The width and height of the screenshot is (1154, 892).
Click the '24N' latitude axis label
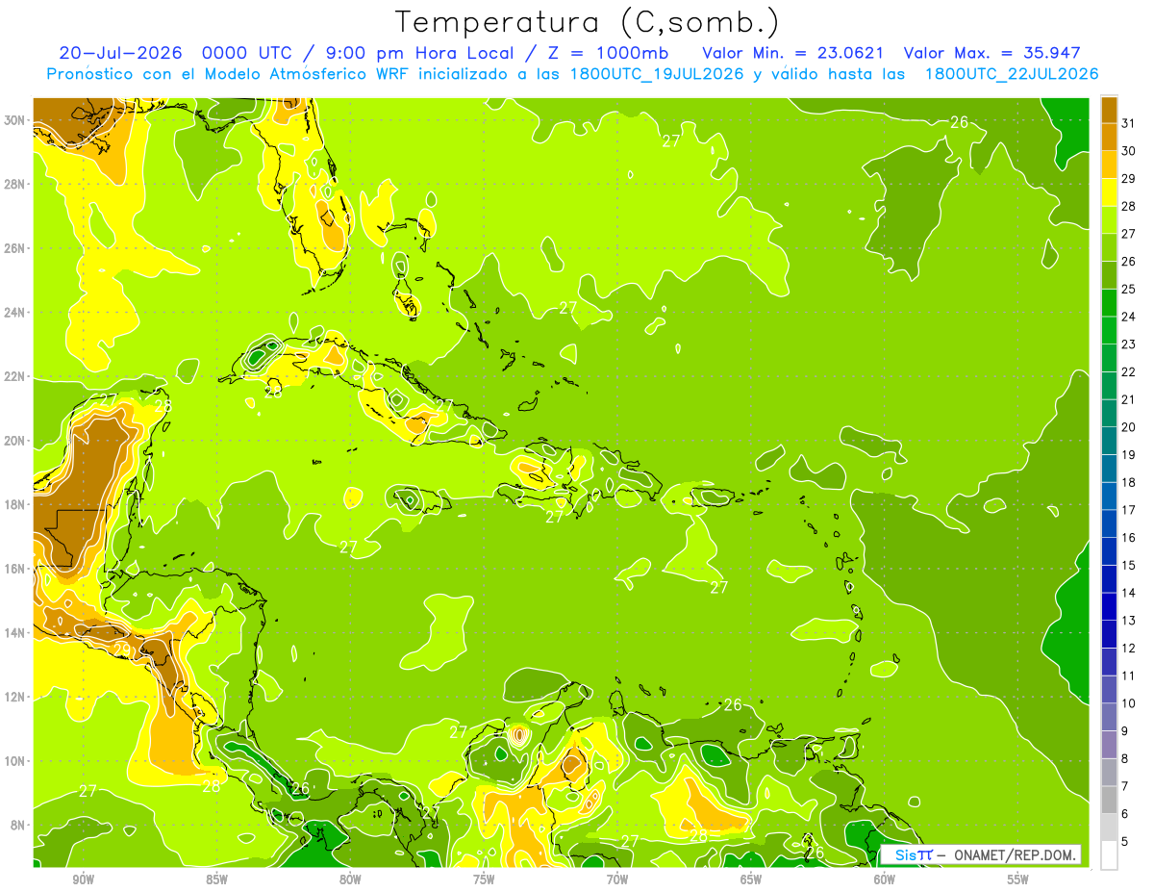tap(14, 312)
